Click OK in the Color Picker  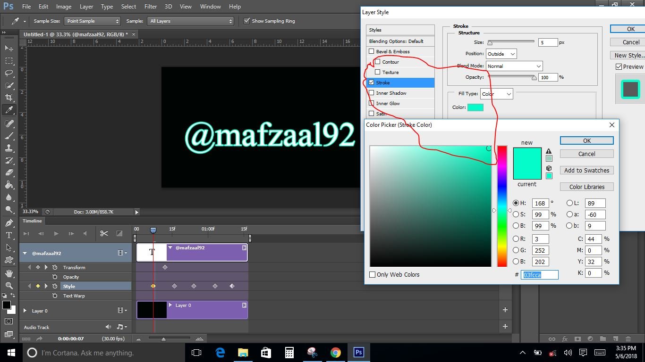point(586,140)
